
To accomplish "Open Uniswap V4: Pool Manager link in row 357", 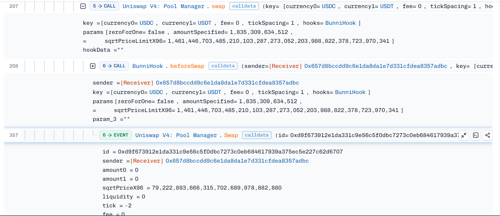I will [x=176, y=135].
